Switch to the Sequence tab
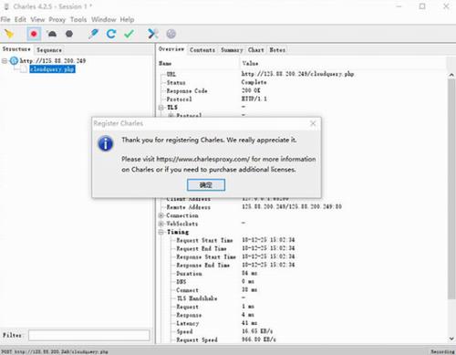The width and height of the screenshot is (456, 355). click(49, 50)
